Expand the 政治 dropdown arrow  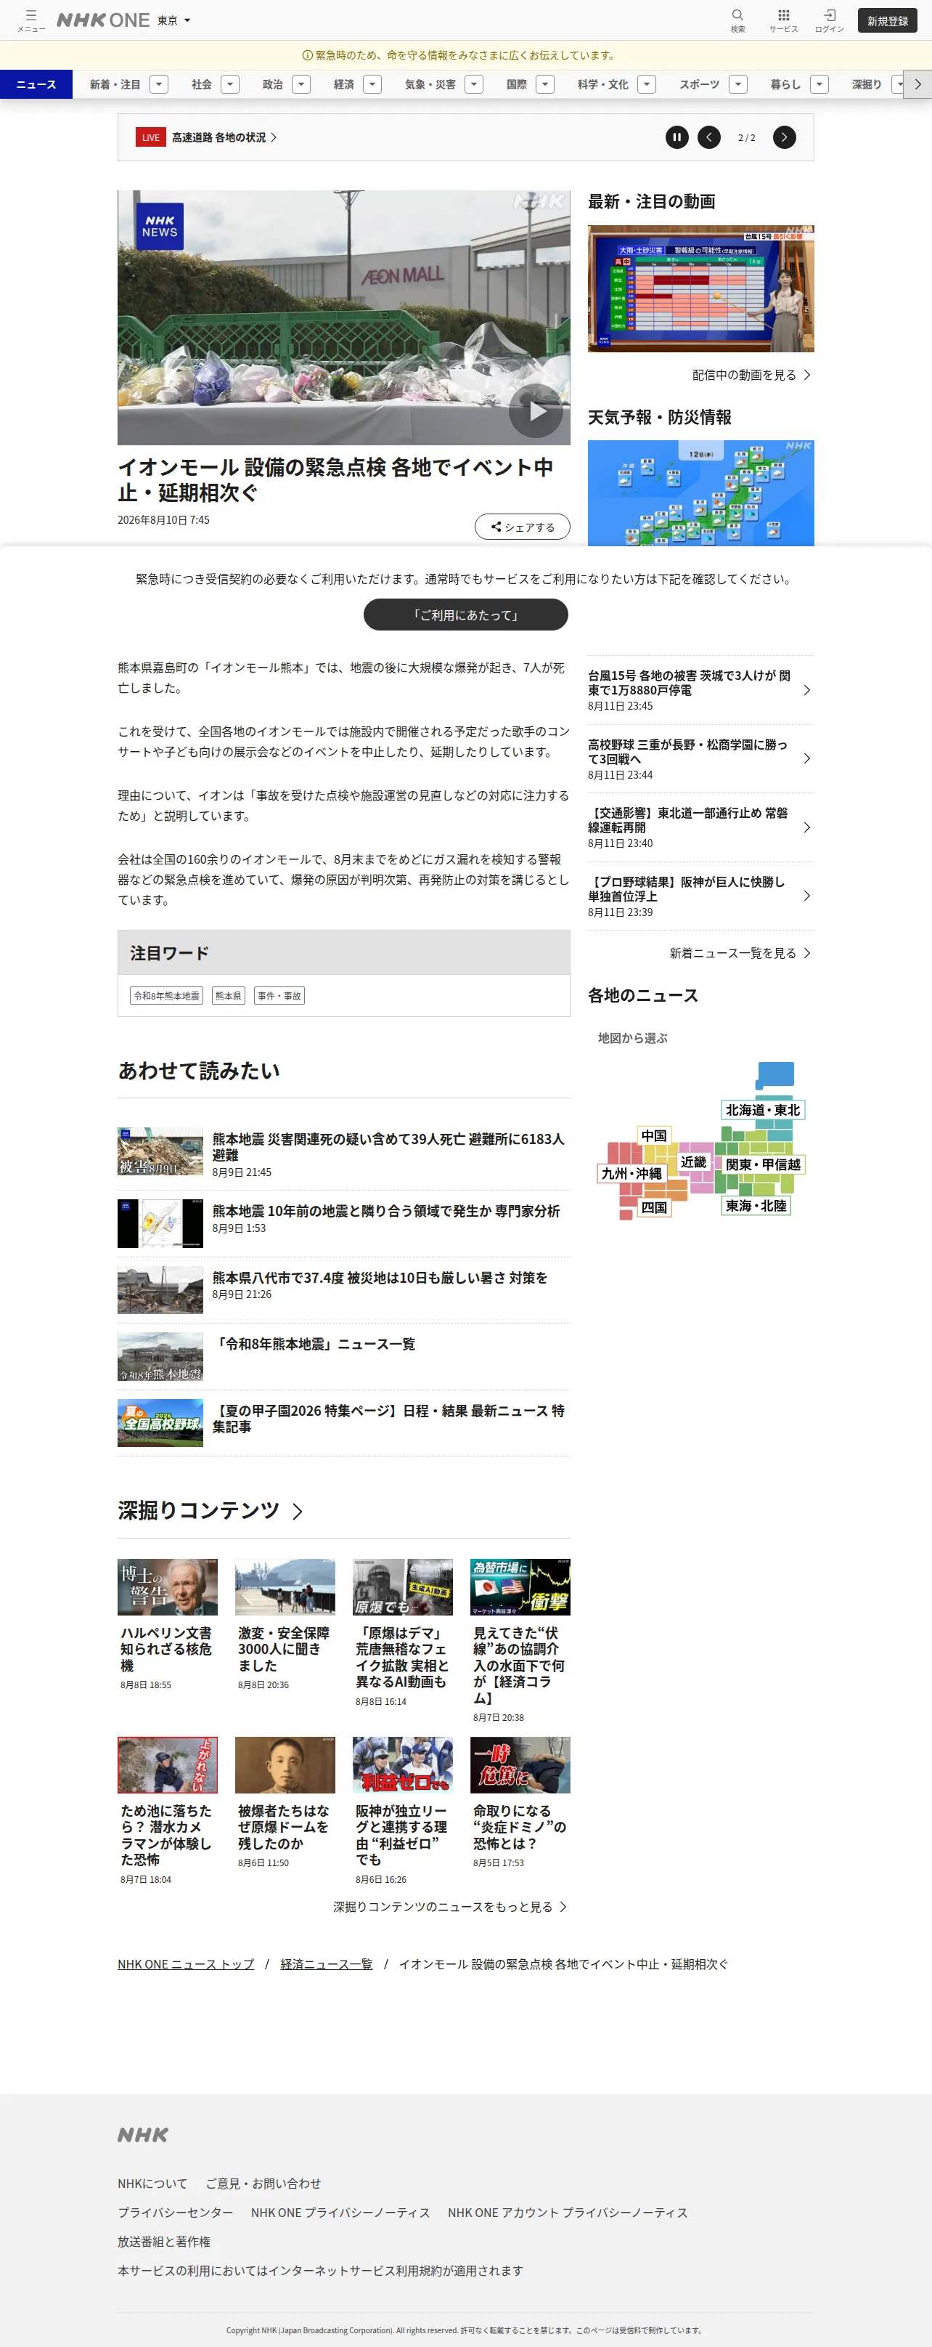(x=301, y=85)
